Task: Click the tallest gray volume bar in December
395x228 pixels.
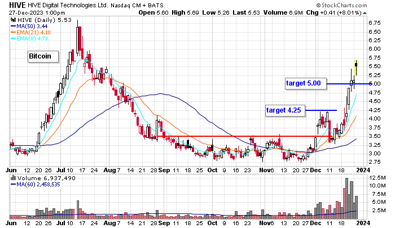Action: 346,198
